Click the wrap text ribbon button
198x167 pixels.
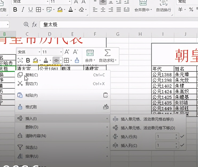tap(164, 6)
